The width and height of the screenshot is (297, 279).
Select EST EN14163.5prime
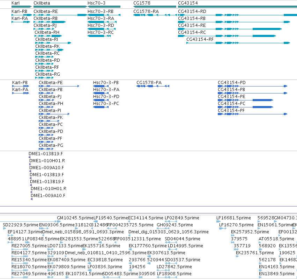pos(276,267)
